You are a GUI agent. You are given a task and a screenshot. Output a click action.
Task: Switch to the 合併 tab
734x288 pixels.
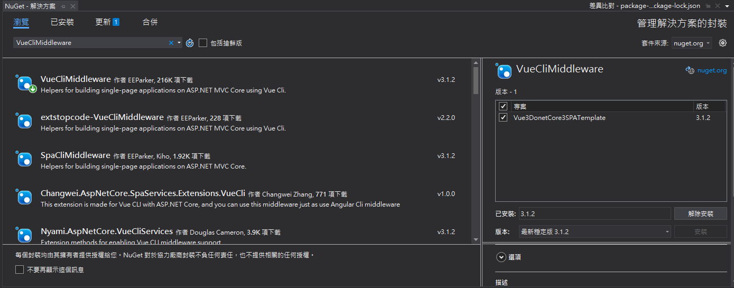click(150, 22)
